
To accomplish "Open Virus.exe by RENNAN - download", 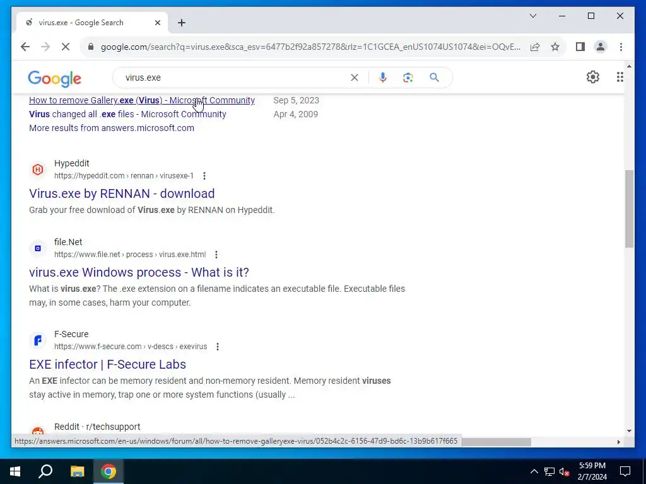I will [122, 193].
